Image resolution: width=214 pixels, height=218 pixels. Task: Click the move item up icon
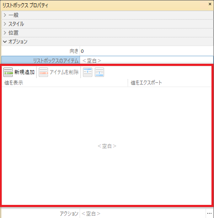(88, 72)
